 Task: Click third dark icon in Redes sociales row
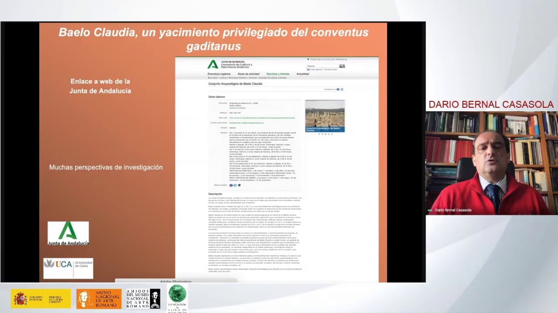(239, 185)
